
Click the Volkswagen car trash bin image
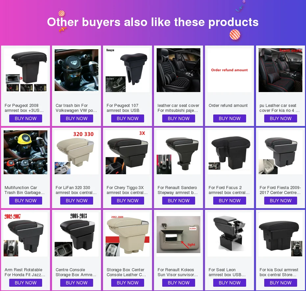pos(76,70)
